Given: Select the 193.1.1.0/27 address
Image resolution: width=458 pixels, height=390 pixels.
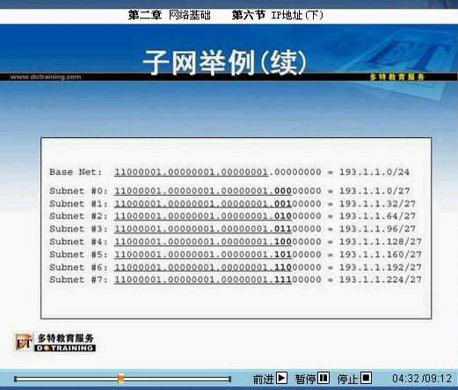Looking at the screenshot, I should pyautogui.click(x=374, y=191).
